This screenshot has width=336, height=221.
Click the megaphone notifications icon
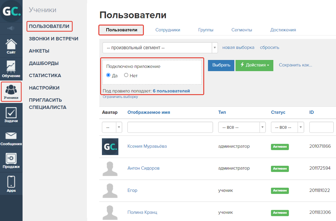(x=11, y=28)
